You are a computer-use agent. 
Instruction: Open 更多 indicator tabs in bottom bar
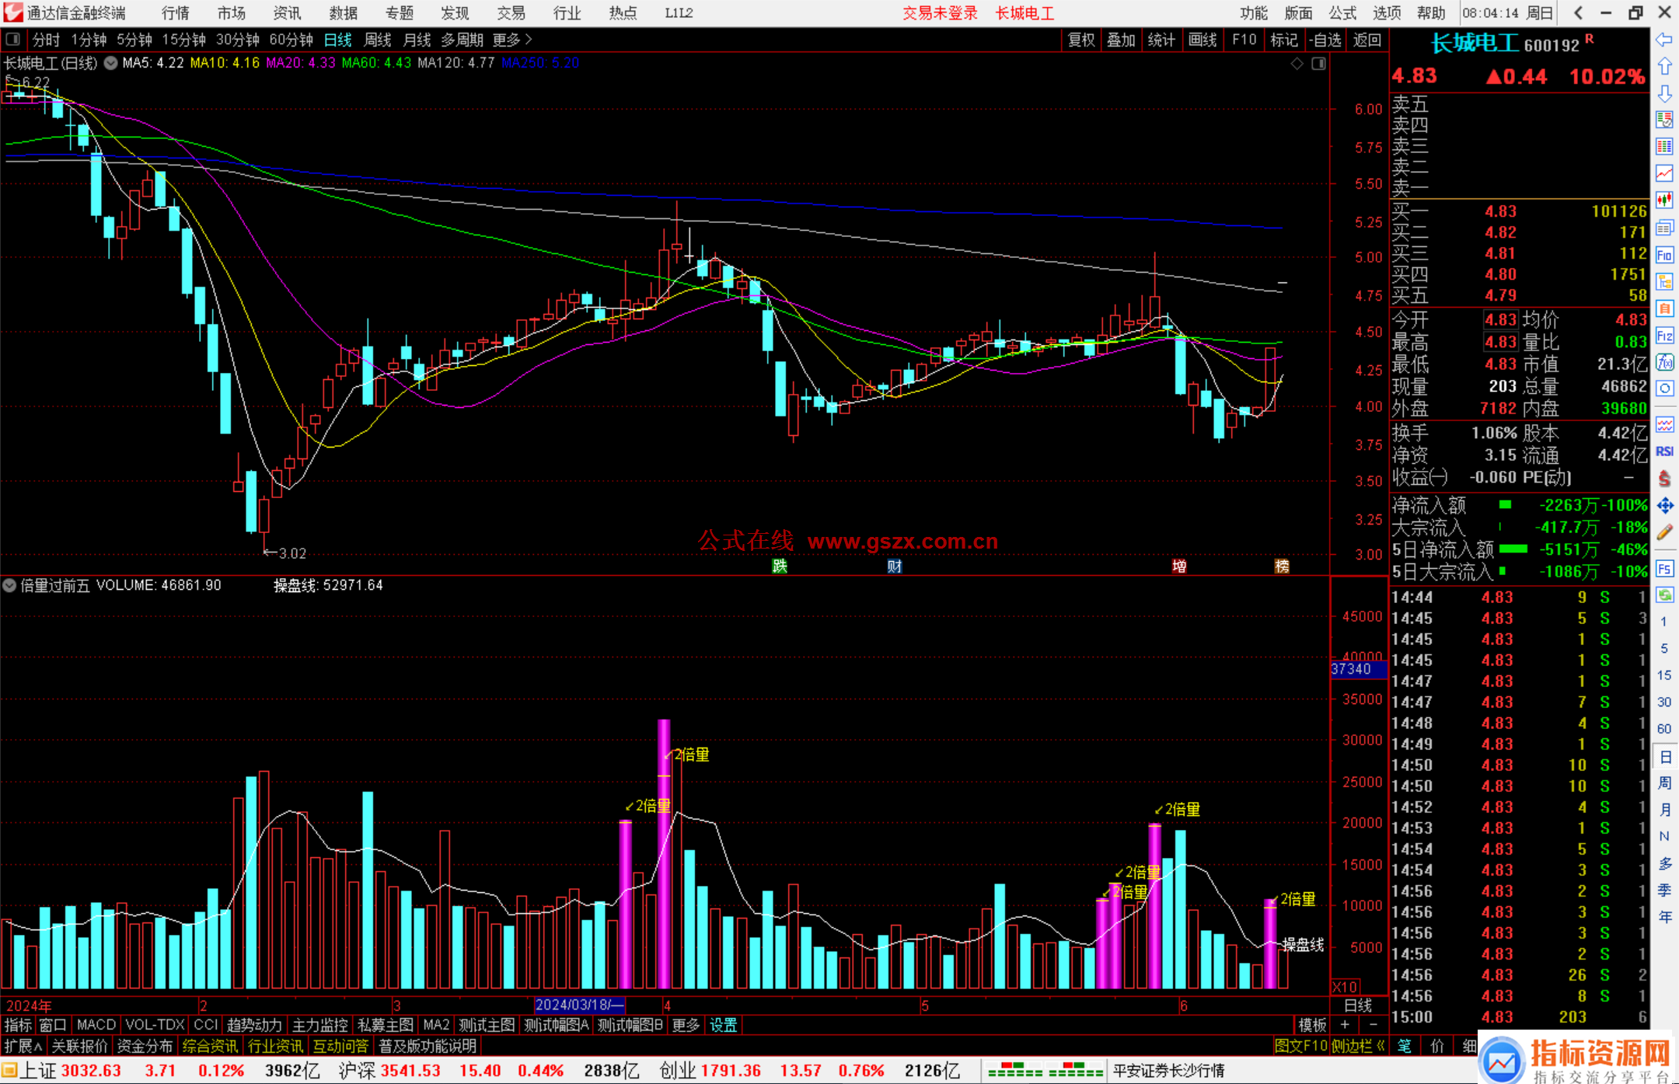tap(686, 1025)
